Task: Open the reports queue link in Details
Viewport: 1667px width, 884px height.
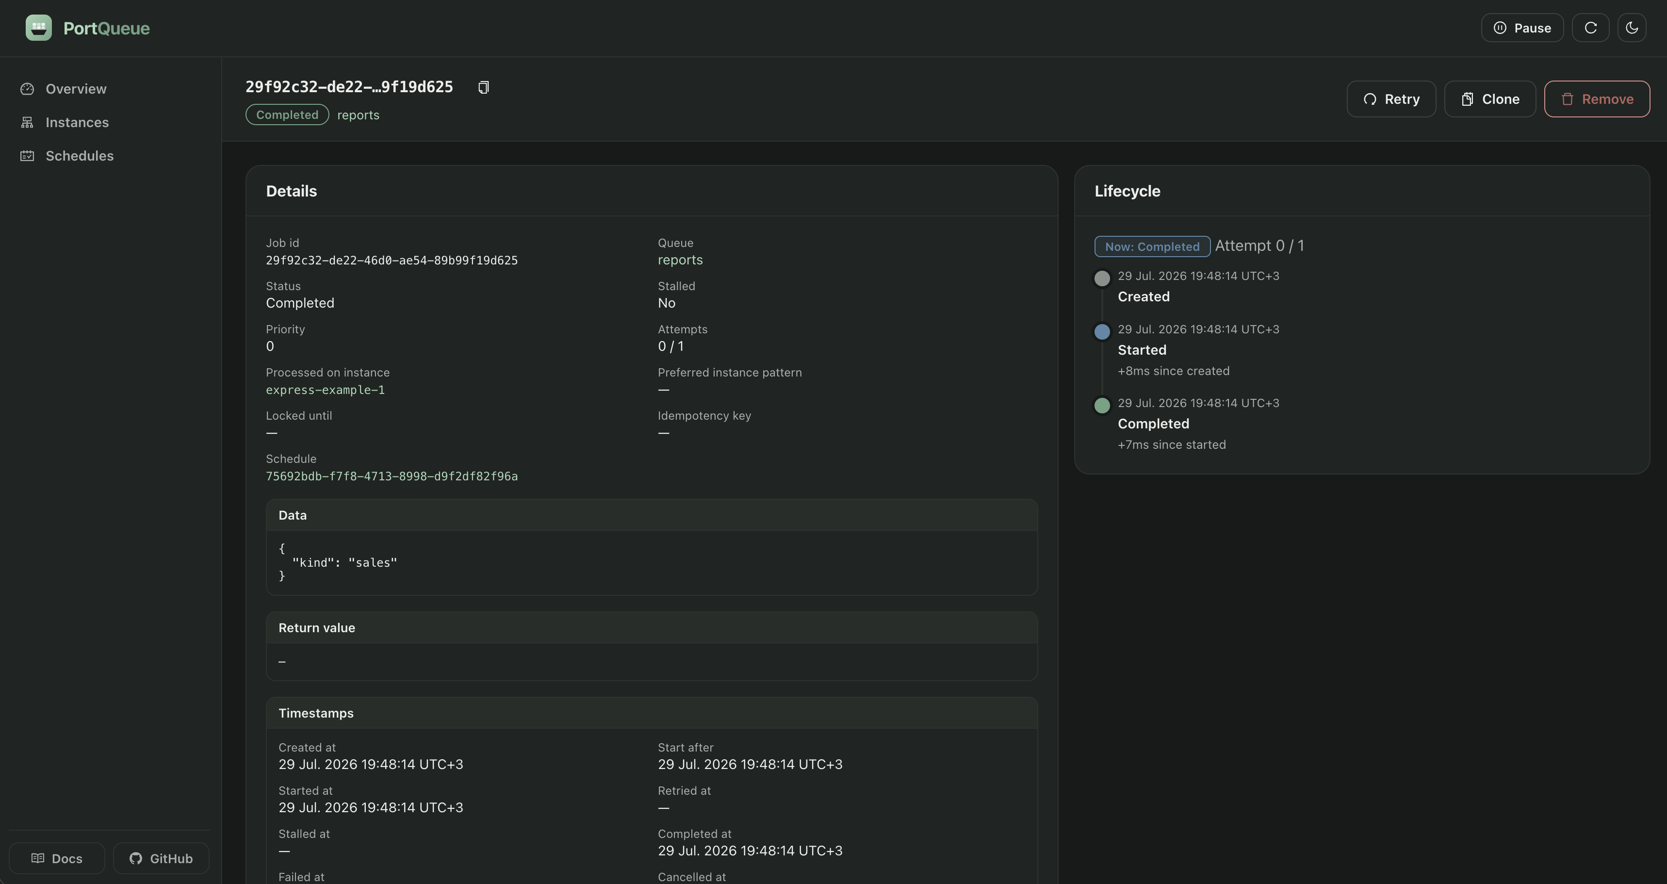Action: coord(680,260)
